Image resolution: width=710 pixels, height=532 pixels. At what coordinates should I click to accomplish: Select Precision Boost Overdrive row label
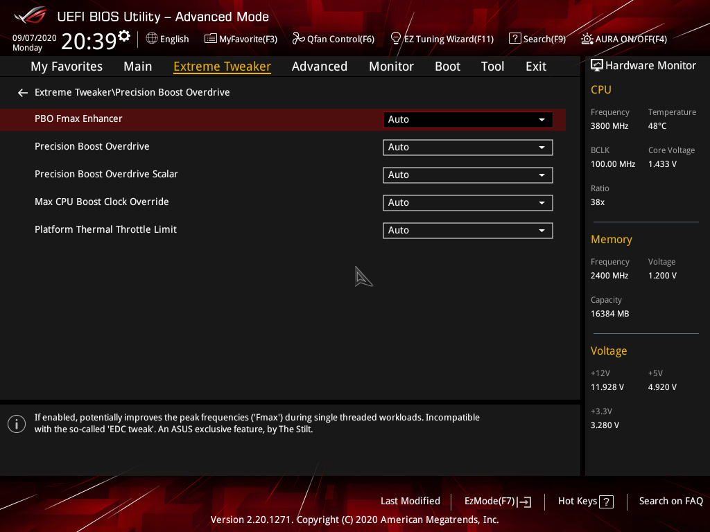coord(92,147)
